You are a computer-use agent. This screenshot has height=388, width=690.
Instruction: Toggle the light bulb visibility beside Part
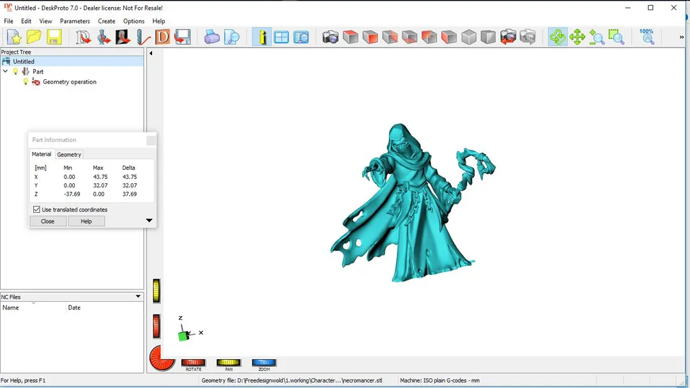[16, 72]
